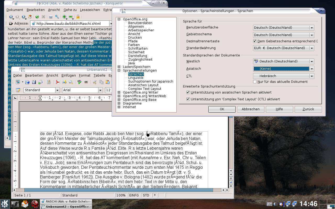Expand the Diagramme tree node
This screenshot has height=209, width=335.
tap(119, 103)
